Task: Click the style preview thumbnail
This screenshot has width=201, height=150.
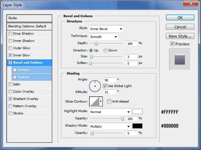Action: 180,59
